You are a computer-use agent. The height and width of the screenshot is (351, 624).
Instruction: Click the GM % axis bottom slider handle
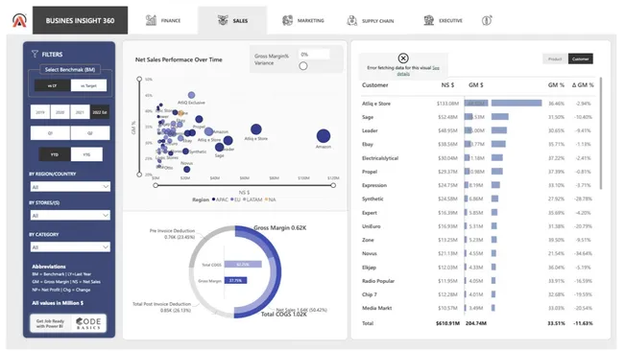[x=139, y=175]
